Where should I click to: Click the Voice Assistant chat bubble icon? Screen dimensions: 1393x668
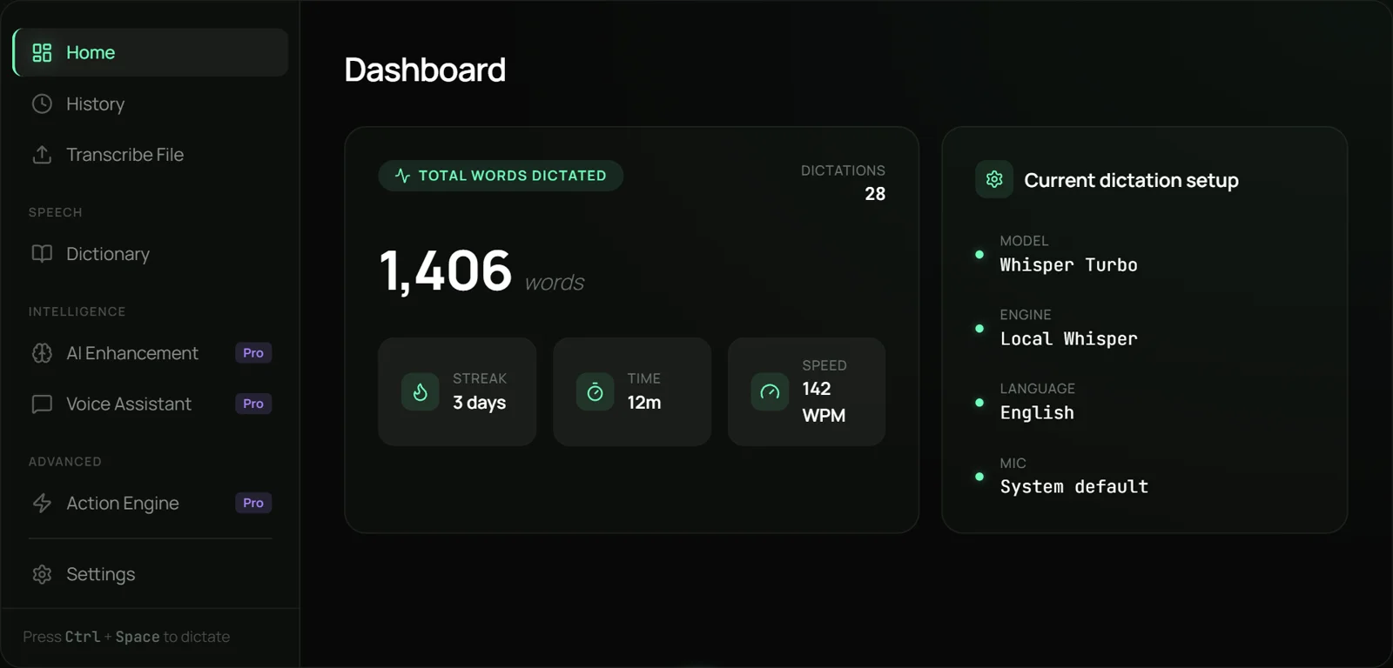42,404
